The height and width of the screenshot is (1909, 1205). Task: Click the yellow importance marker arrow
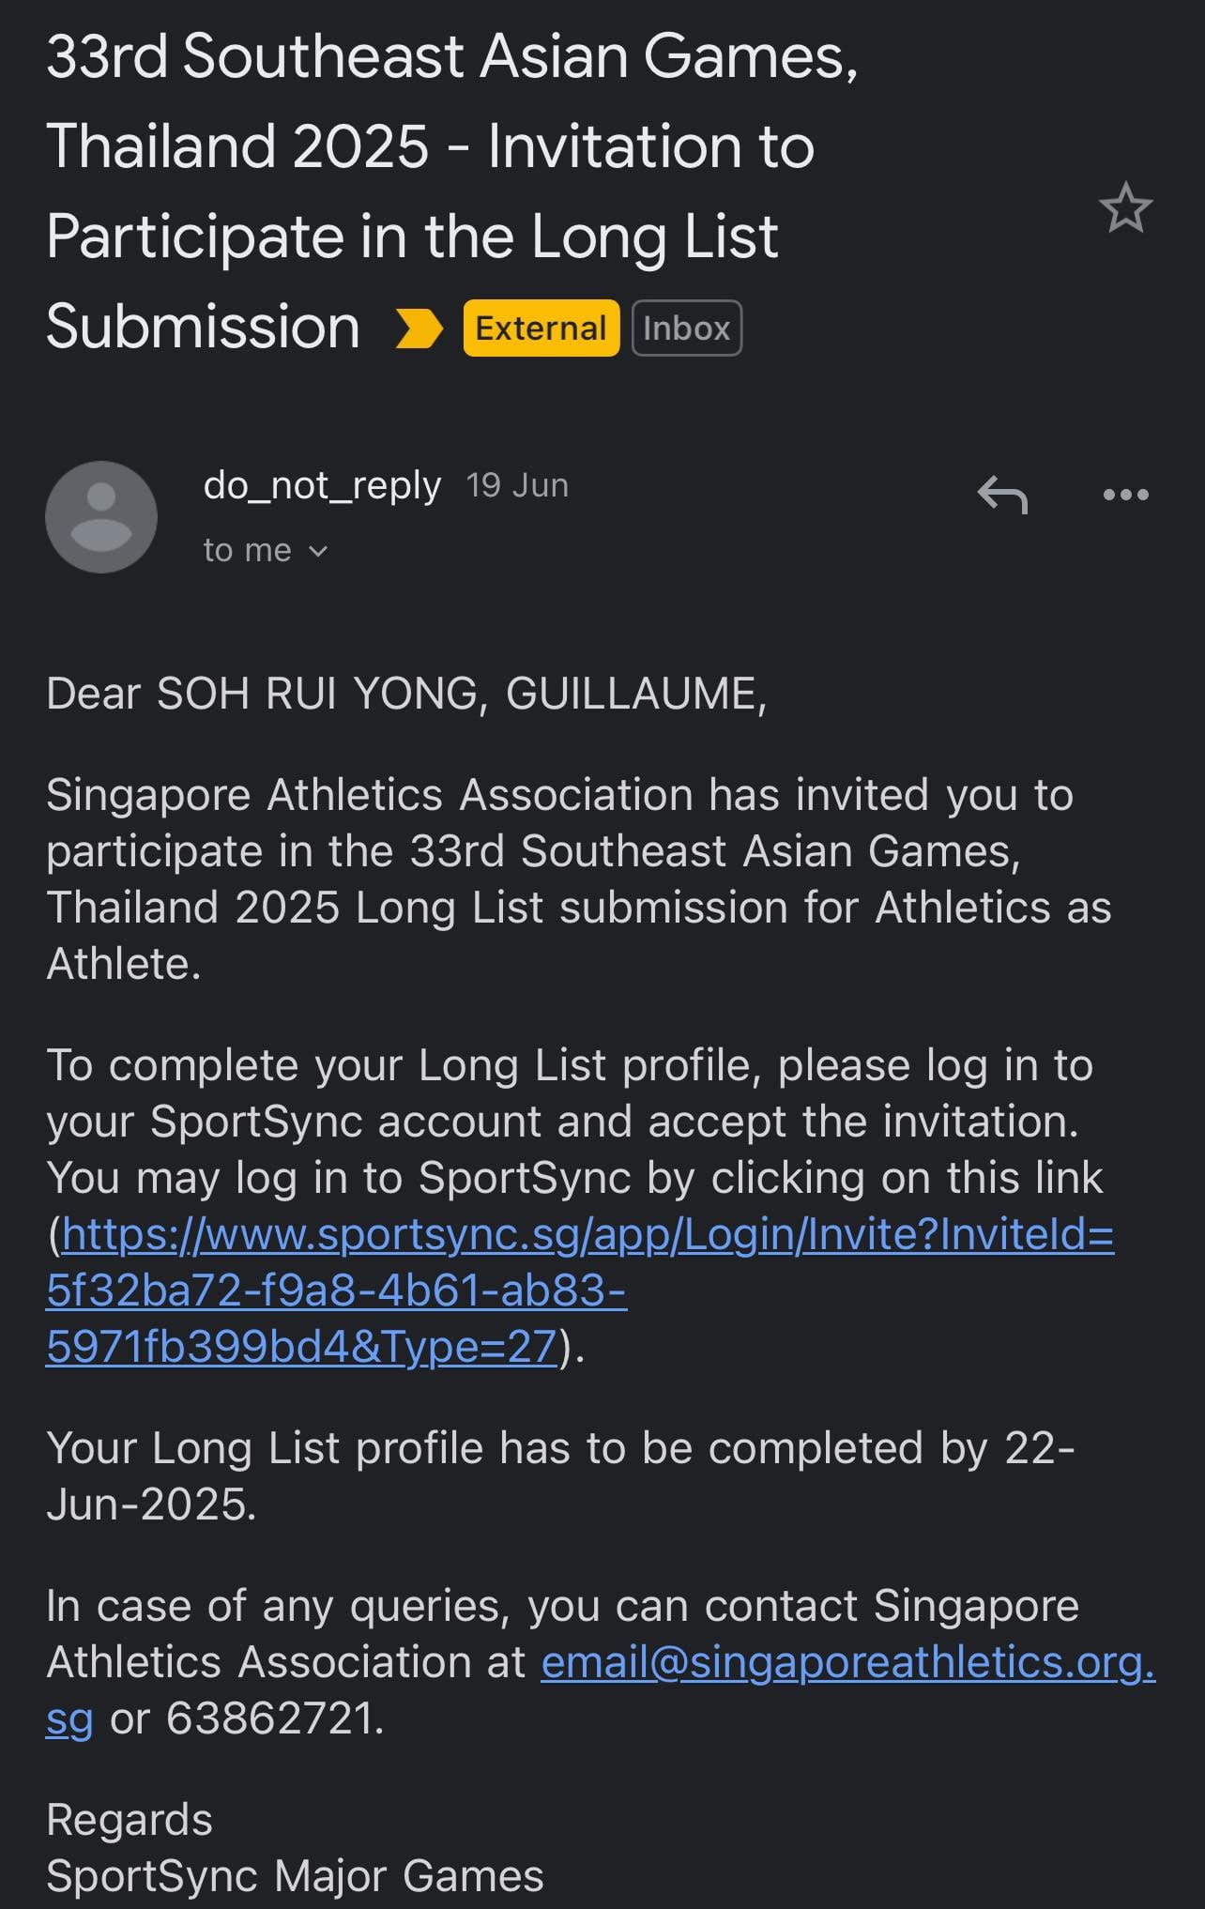point(419,328)
